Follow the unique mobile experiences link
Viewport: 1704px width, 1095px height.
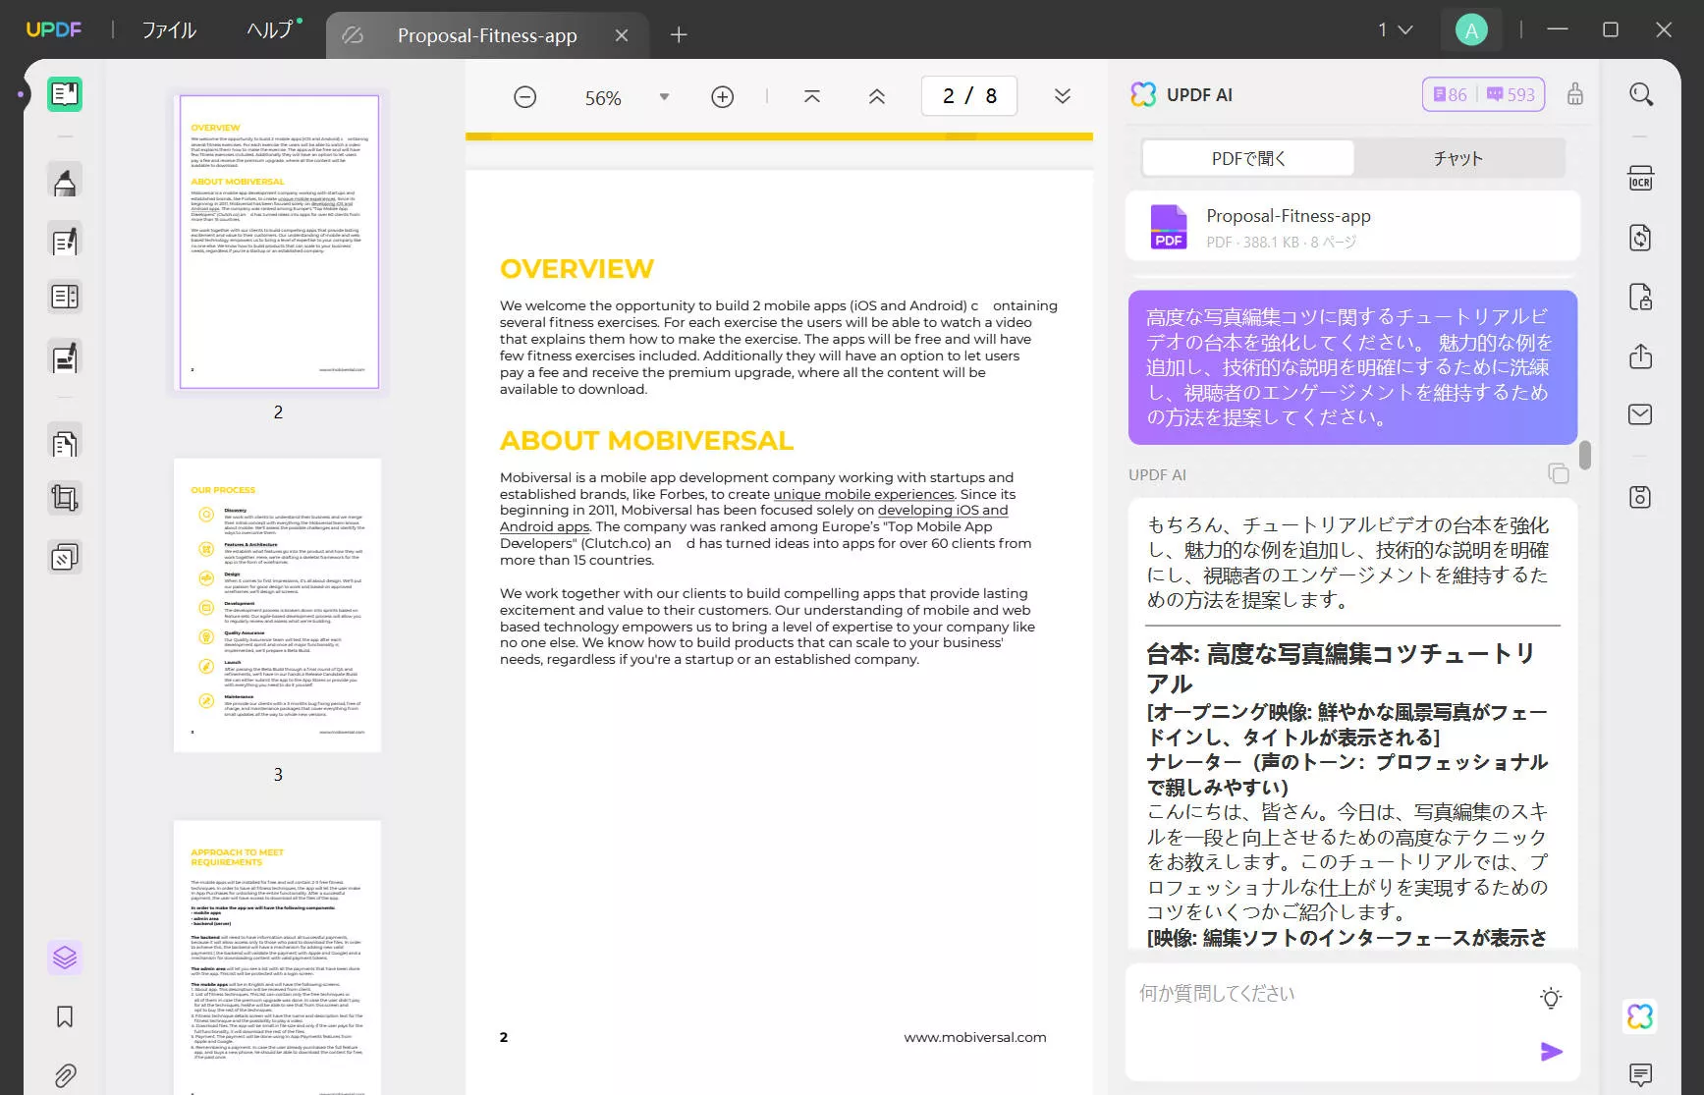(x=863, y=494)
